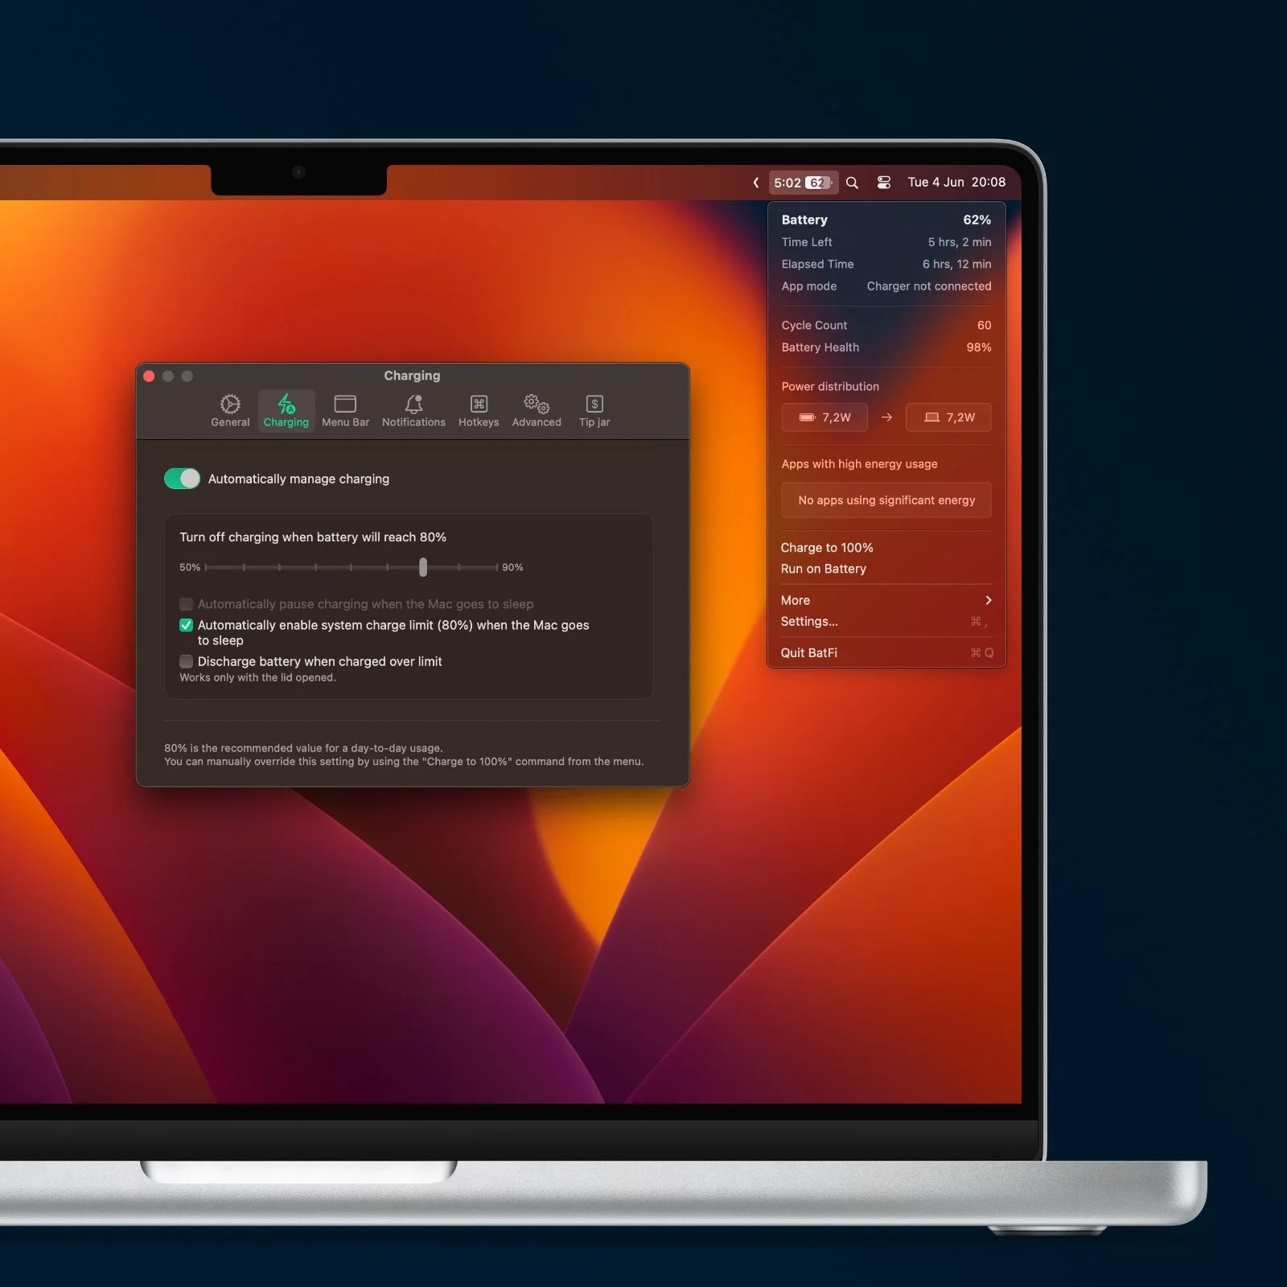Select Charge to 100% command
This screenshot has height=1287, width=1287.
point(827,547)
